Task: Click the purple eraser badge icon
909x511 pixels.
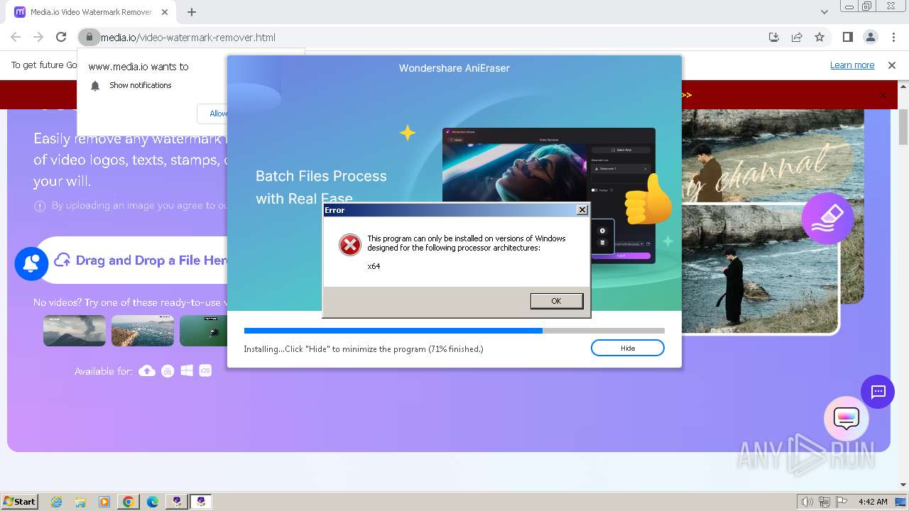Action: (827, 218)
